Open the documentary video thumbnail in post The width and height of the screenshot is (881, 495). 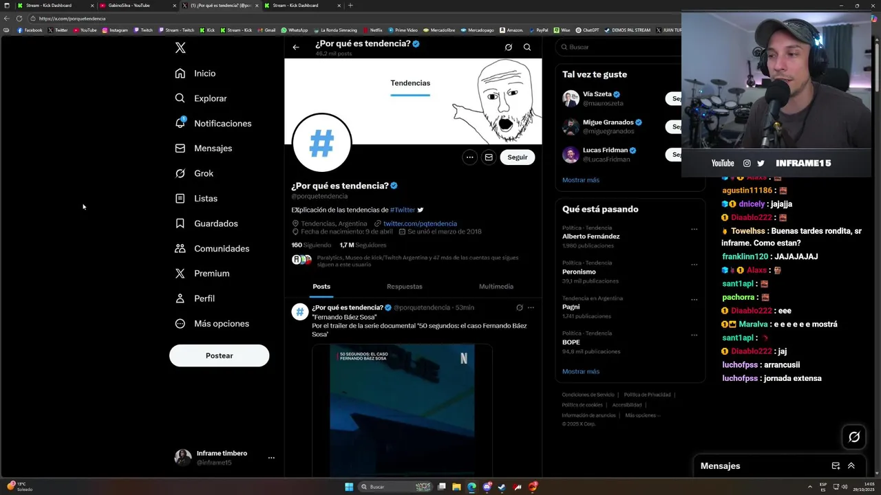(402, 410)
